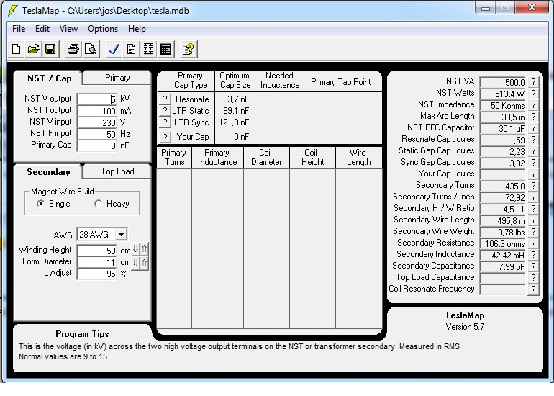Click the help button beside Coil Resonate Frequency

pyautogui.click(x=534, y=289)
